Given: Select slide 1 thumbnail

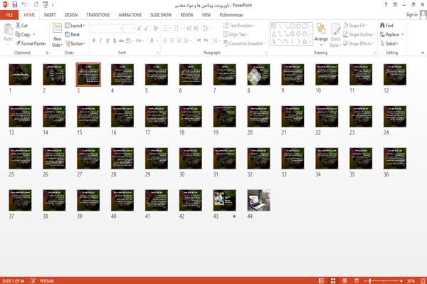Looking at the screenshot, I should coord(20,74).
